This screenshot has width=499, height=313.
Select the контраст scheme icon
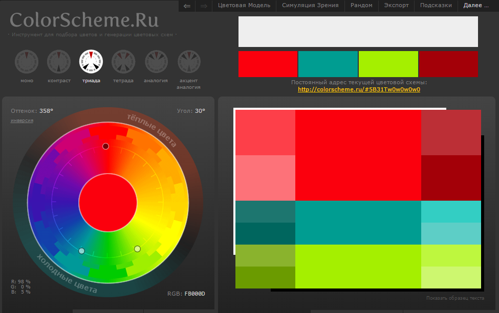(x=59, y=62)
